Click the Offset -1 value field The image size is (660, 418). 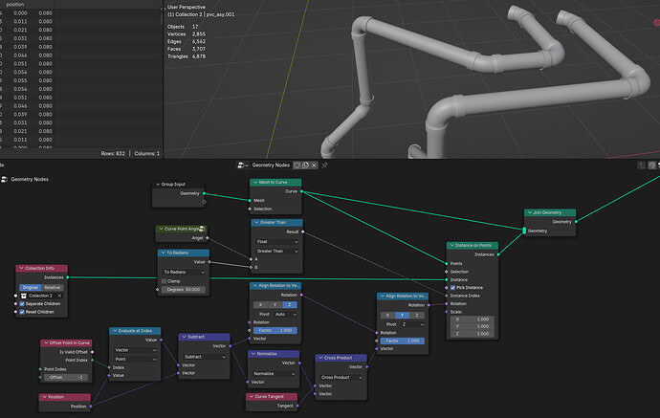point(66,378)
